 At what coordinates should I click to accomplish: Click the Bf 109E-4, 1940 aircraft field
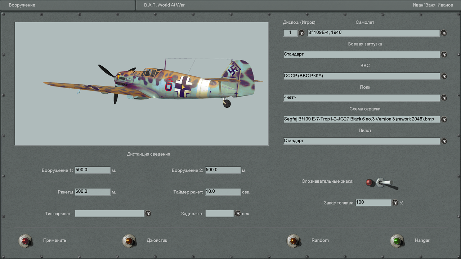coord(373,33)
